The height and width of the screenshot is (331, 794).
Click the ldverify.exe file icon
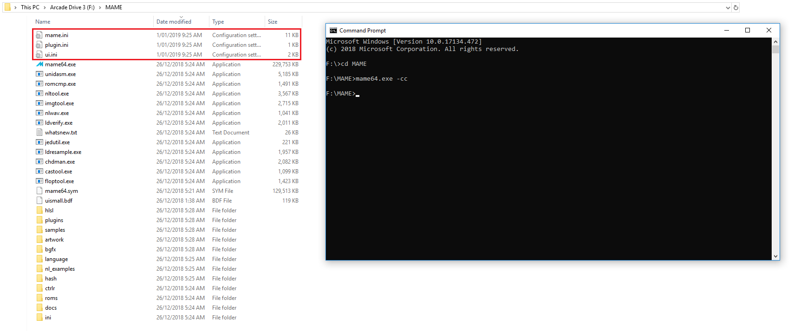(39, 123)
